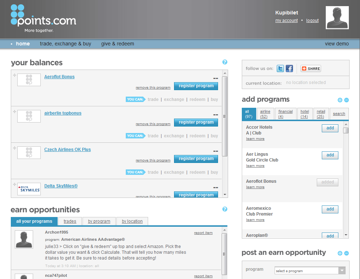Click the logout link
The image size is (360, 279).
tap(312, 21)
